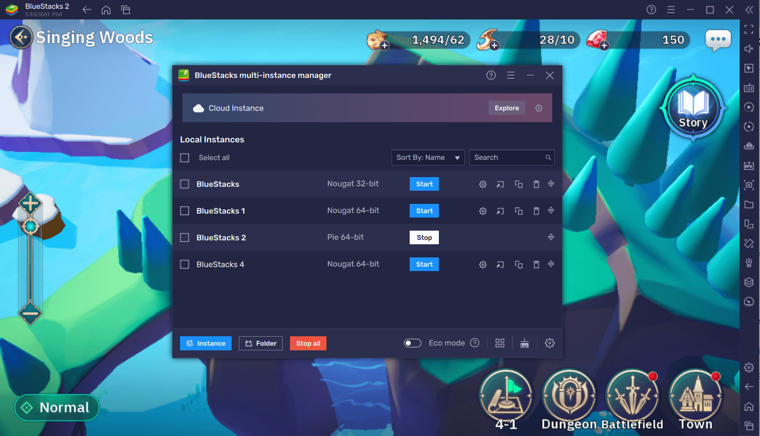This screenshot has width=760, height=436.
Task: Delete the BlueStacks Nougat 32-bit instance
Action: (536, 184)
